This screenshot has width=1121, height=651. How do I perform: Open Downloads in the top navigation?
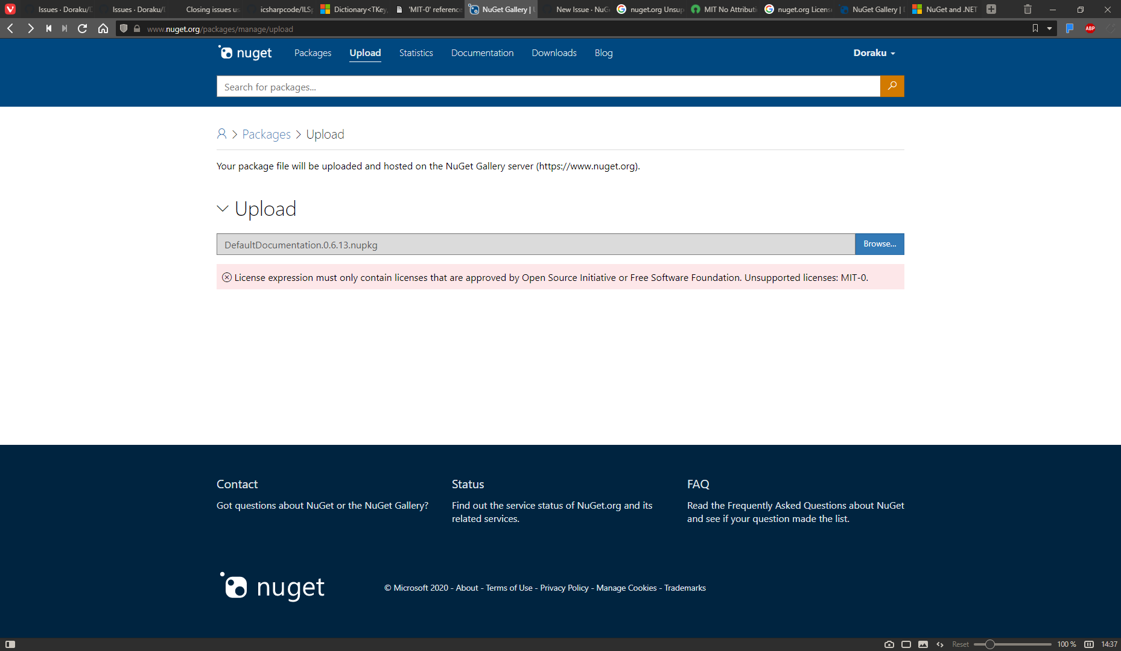click(554, 53)
